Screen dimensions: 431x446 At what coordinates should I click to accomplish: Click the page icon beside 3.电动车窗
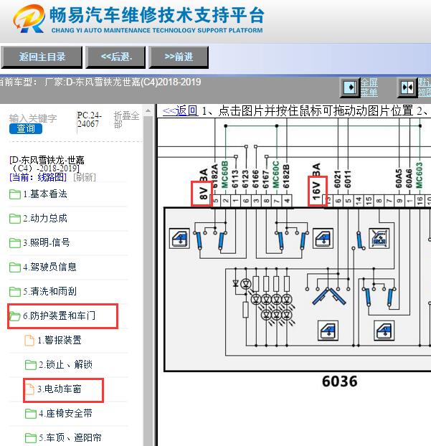(x=29, y=389)
